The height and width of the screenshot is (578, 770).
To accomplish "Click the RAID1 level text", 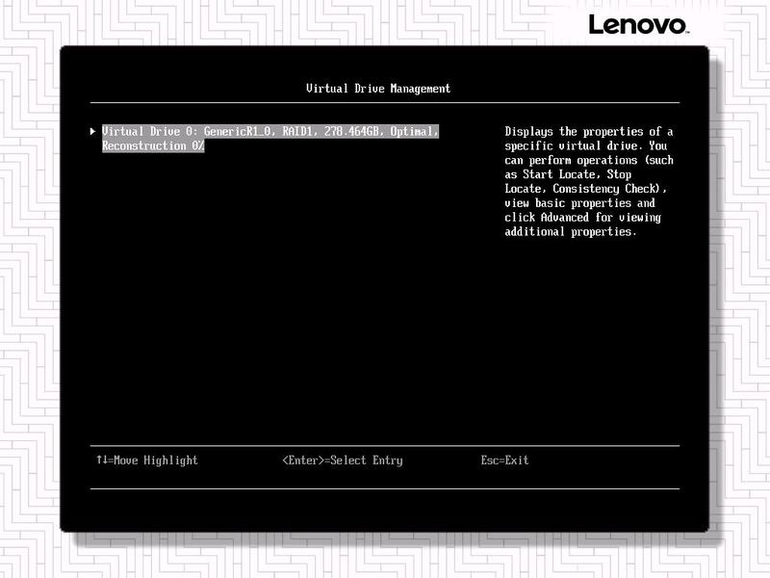I will pyautogui.click(x=300, y=131).
